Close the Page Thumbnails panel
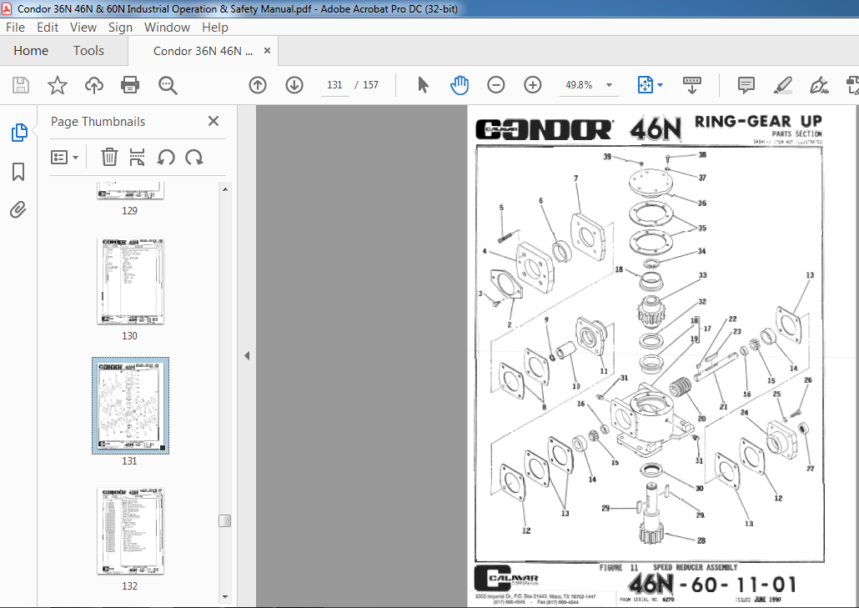This screenshot has width=859, height=608. 213,121
